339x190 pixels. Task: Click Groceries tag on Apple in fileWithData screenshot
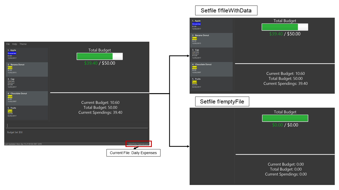[x=197, y=24]
